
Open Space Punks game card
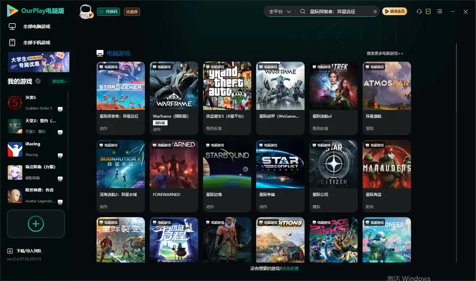[333, 240]
